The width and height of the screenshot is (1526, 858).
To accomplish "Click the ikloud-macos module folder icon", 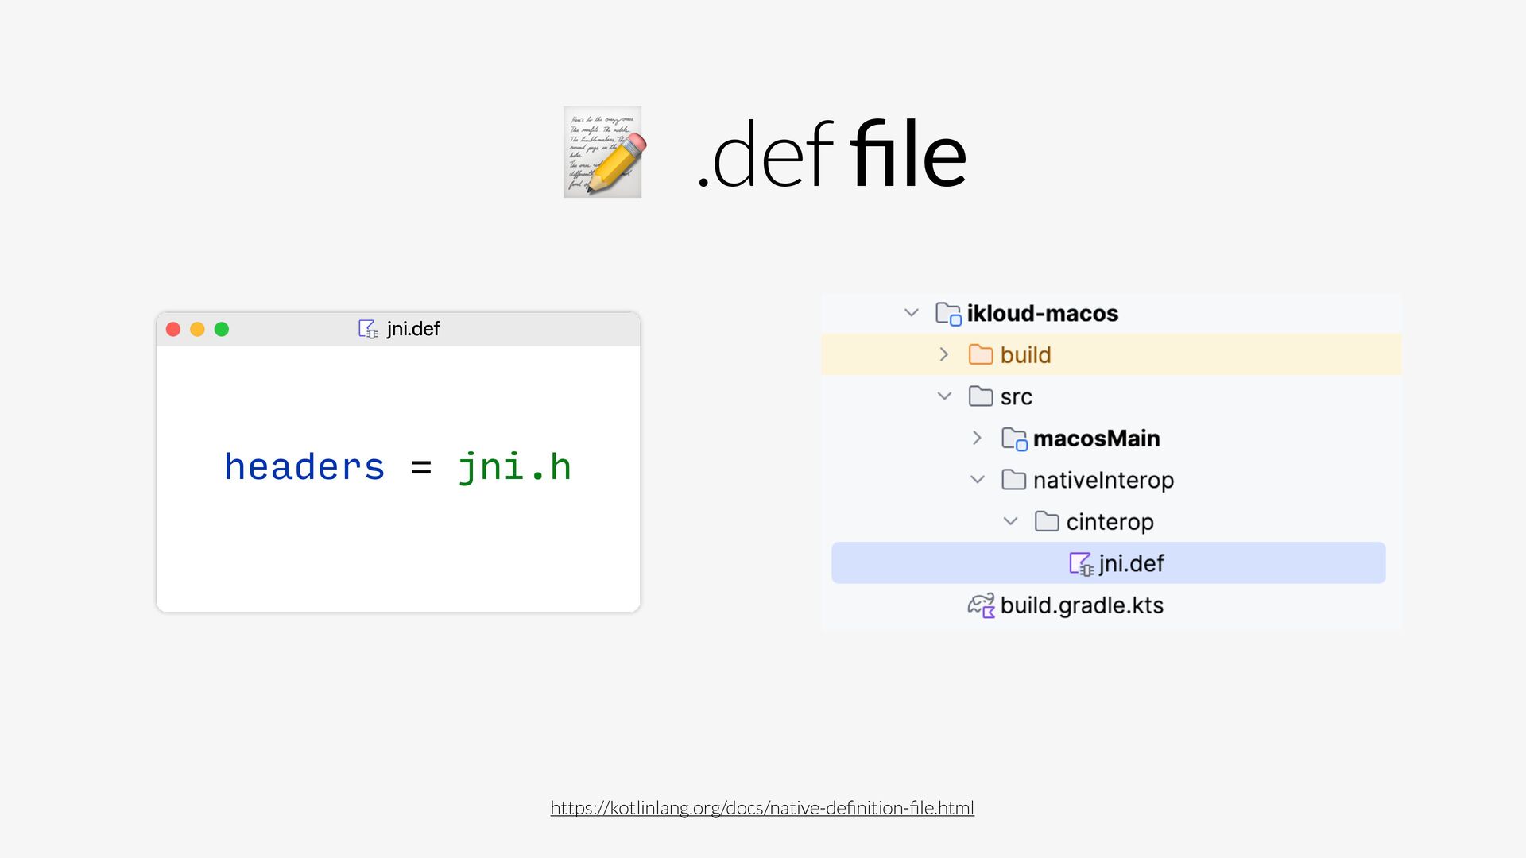I will tap(948, 314).
